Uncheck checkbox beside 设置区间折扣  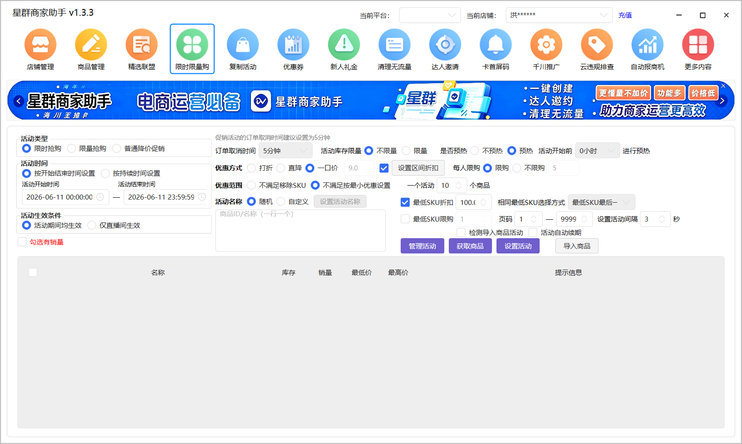pos(384,168)
